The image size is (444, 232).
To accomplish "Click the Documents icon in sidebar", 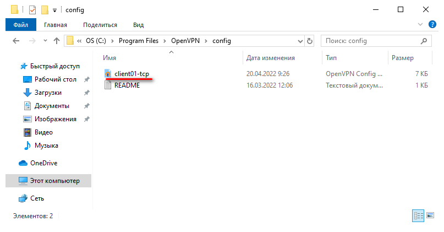I will 28,106.
